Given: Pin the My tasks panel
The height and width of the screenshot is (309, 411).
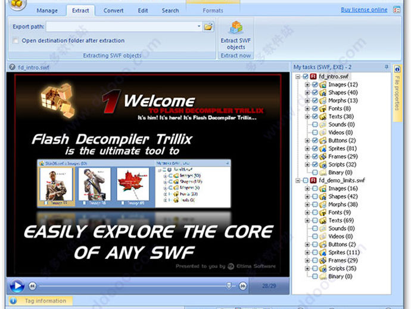Looking at the screenshot, I should tap(387, 67).
